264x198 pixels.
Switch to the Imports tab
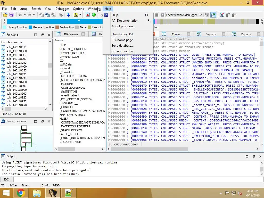211,34
